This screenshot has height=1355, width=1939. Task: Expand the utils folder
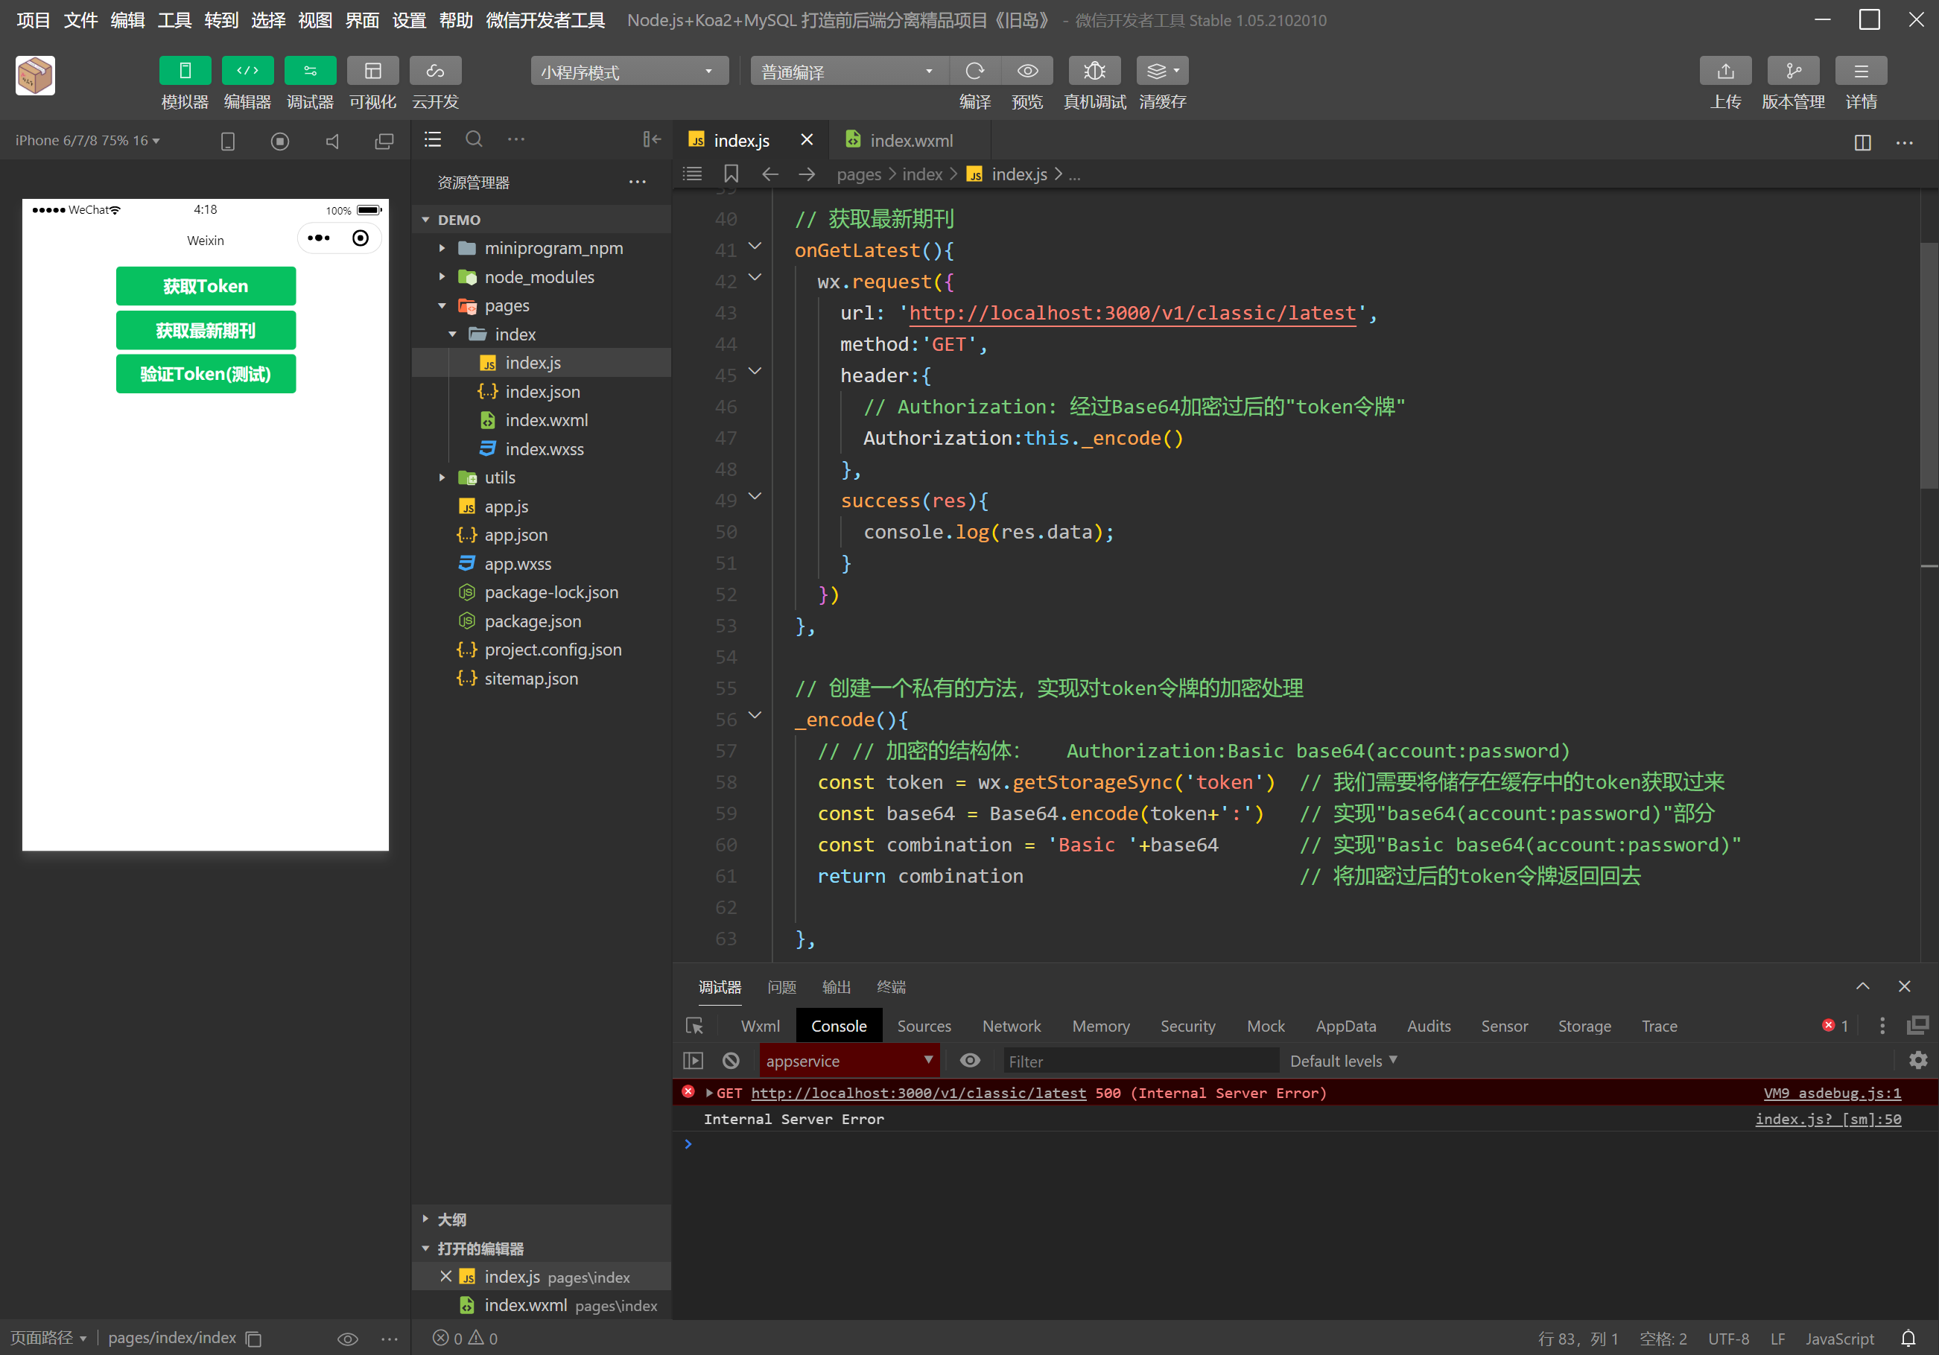[x=499, y=477]
